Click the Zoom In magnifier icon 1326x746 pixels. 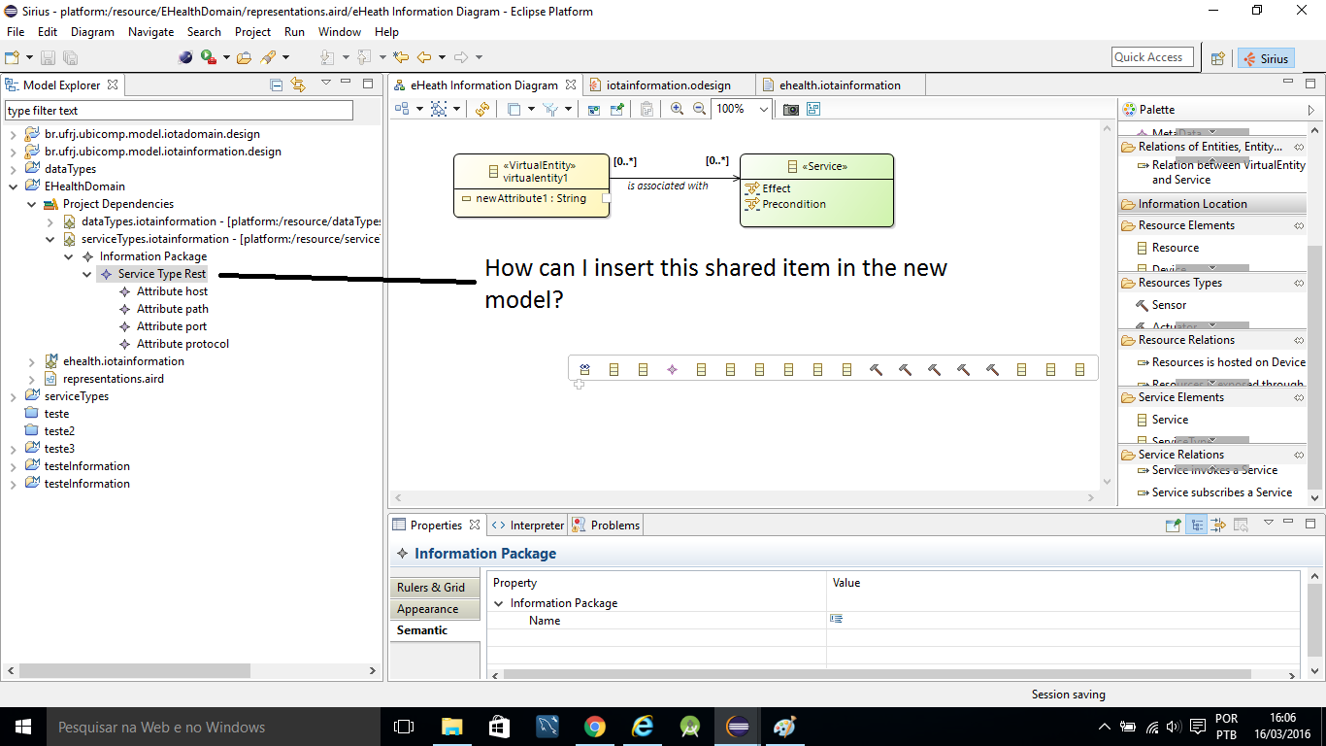point(677,110)
